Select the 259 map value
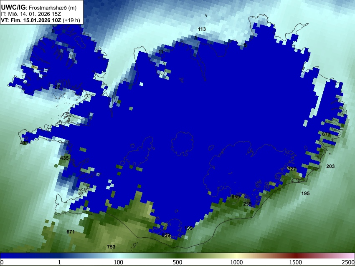This screenshot has width=355, height=266. [x=247, y=204]
